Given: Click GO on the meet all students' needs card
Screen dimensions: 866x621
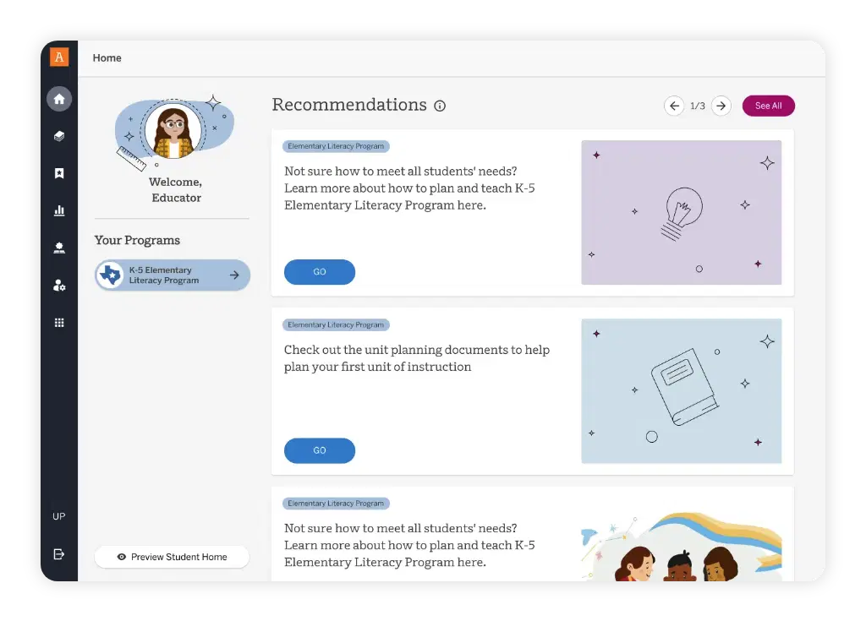Looking at the screenshot, I should (319, 271).
